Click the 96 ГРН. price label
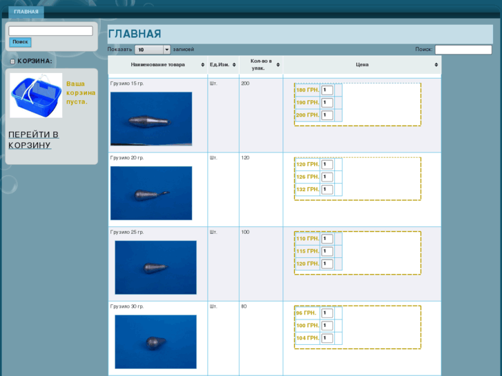This screenshot has width=502, height=376. [x=306, y=313]
